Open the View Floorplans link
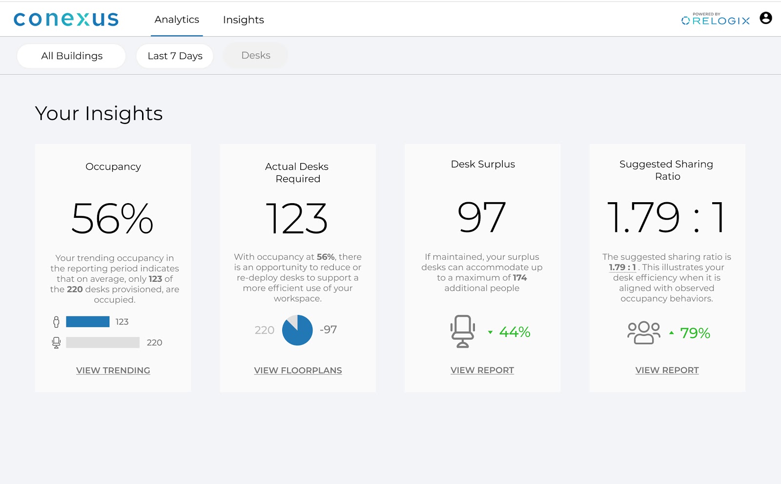 298,371
